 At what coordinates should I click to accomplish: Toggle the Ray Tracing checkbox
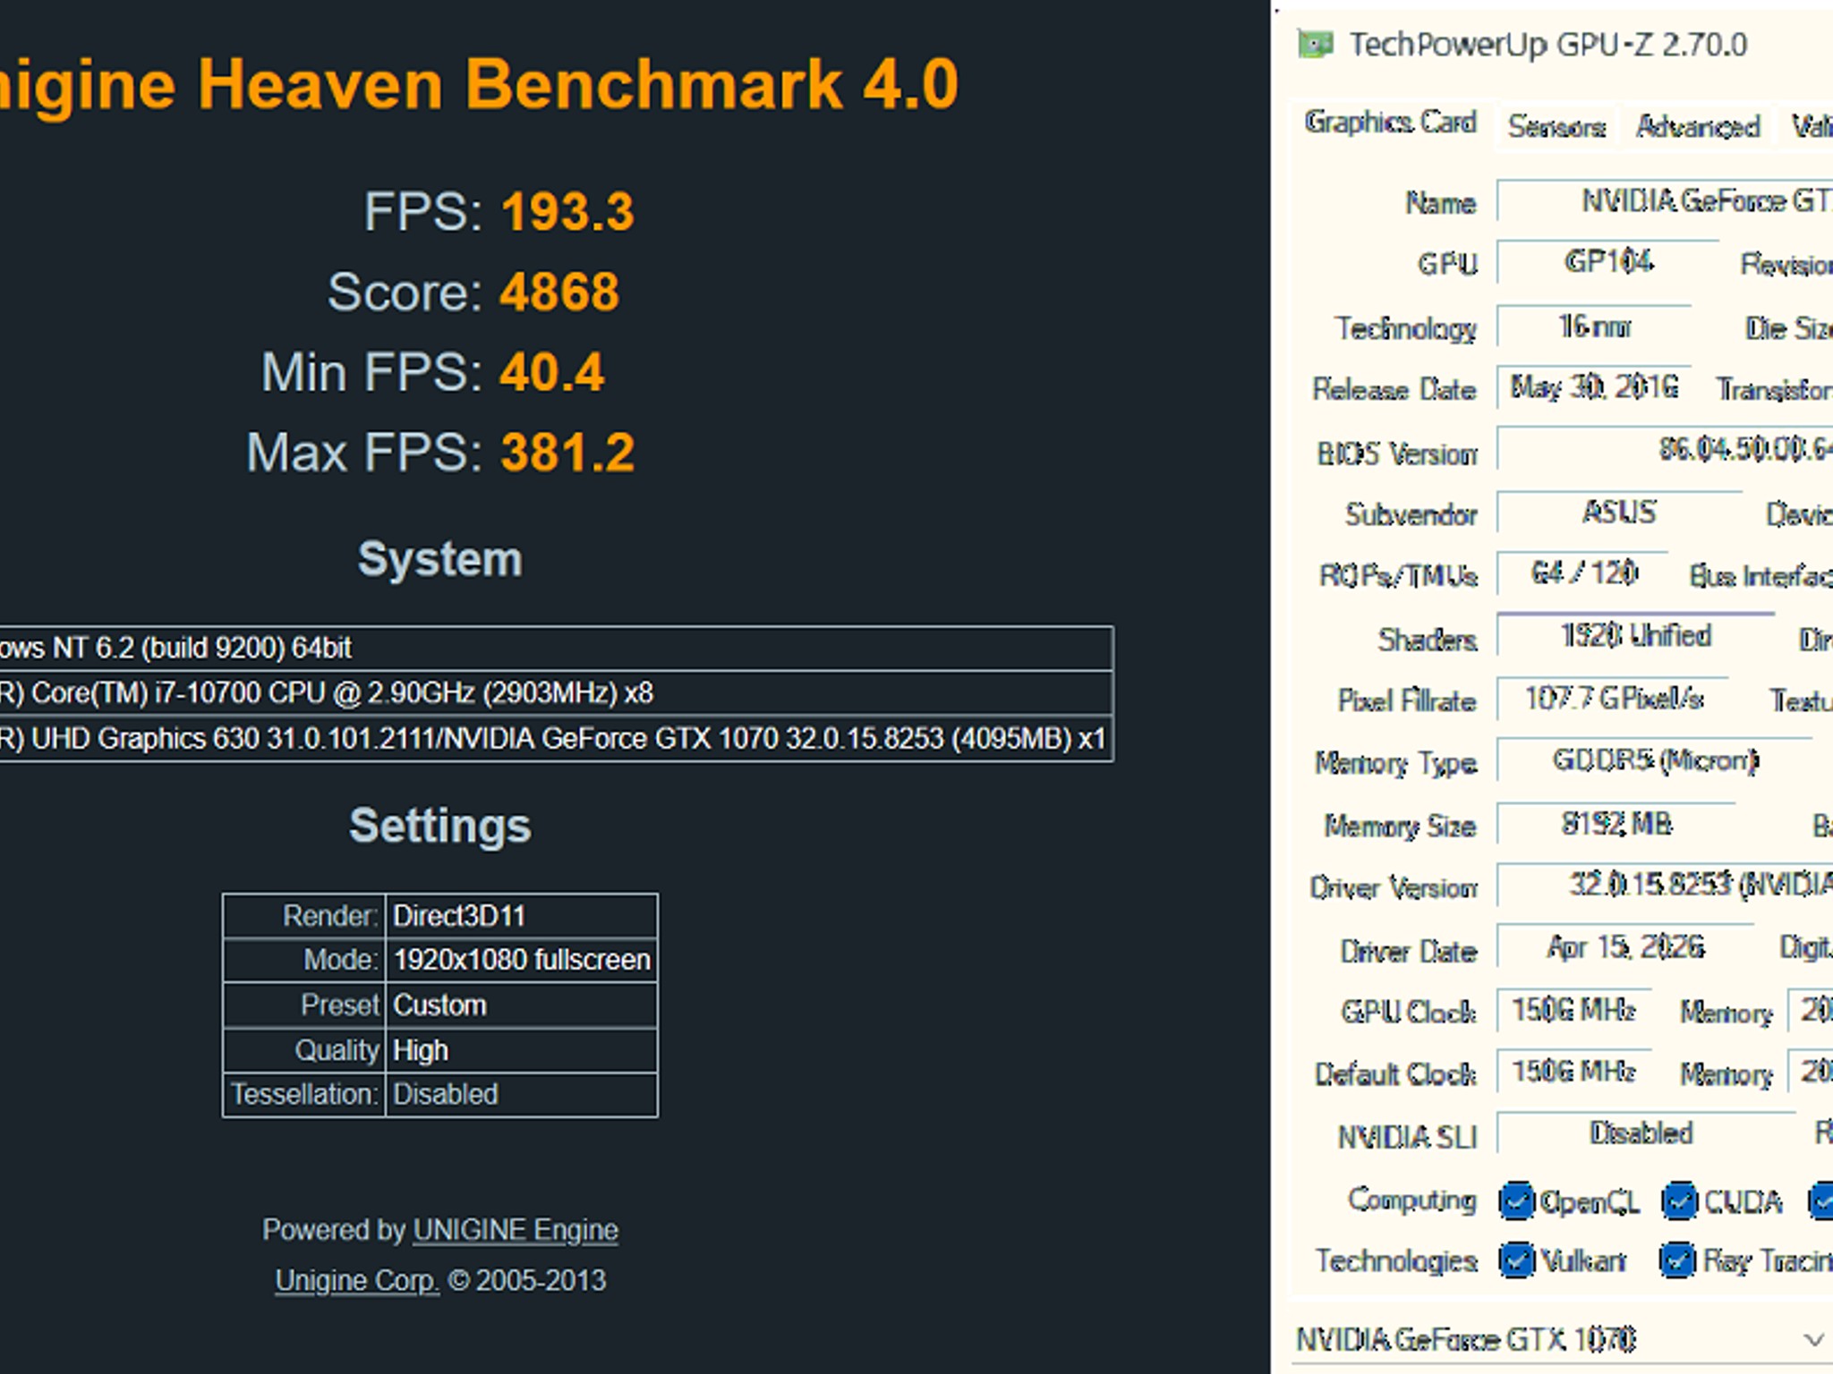click(1677, 1261)
